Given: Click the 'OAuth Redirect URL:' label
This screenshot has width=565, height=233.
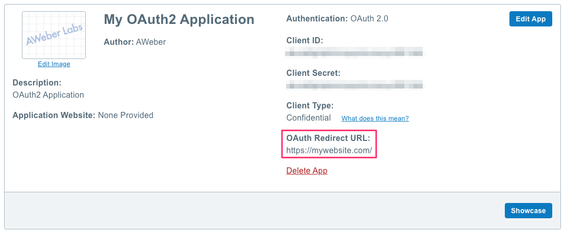Looking at the screenshot, I should click(328, 138).
